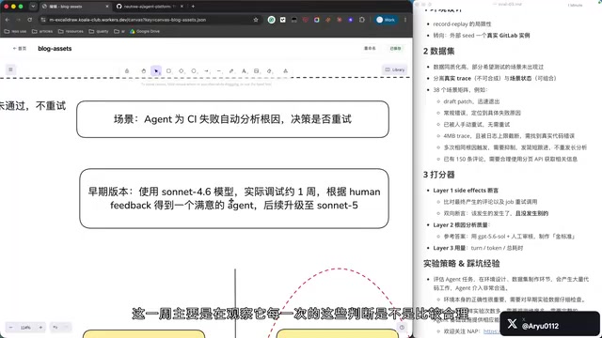The width and height of the screenshot is (602, 338).
Task: Go back in browser history
Action: pyautogui.click(x=8, y=20)
